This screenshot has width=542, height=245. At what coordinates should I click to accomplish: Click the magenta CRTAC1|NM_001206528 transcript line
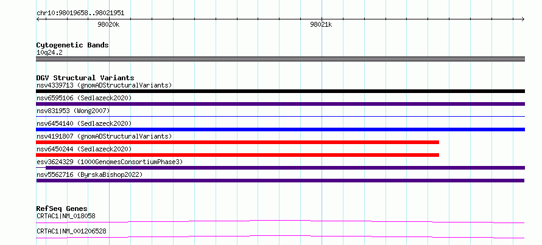[x=280, y=236]
